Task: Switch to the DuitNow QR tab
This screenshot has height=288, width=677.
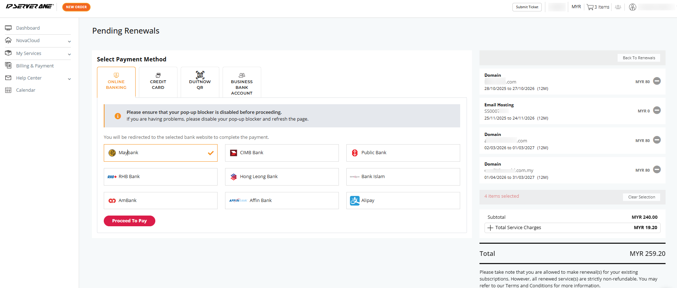Action: [200, 82]
